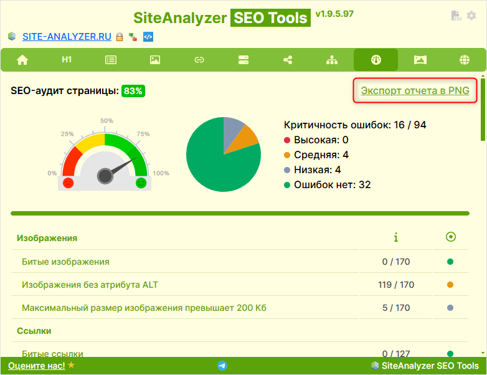Open the links chain tab icon
Screen dimensions: 487x375
tap(199, 60)
